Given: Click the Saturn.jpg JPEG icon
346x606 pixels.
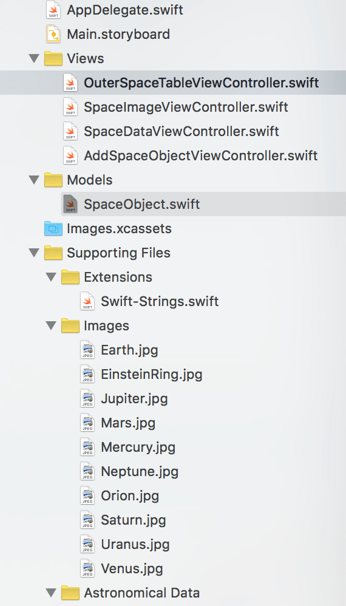Looking at the screenshot, I should (87, 520).
